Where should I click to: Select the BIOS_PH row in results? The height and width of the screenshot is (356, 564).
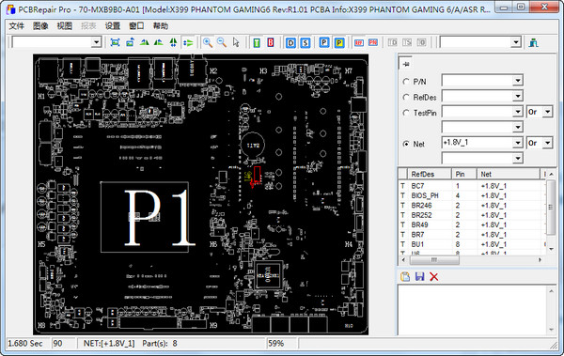point(471,195)
